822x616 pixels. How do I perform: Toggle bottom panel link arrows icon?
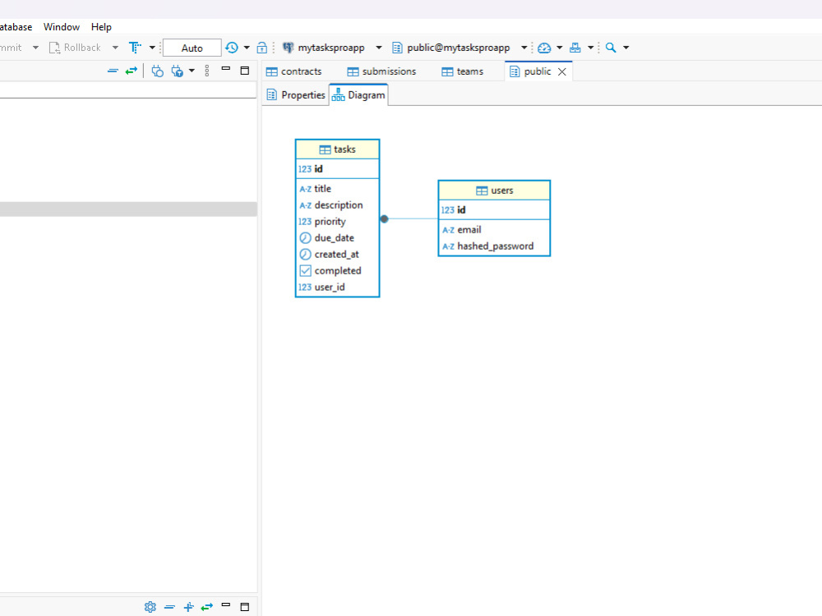point(207,607)
